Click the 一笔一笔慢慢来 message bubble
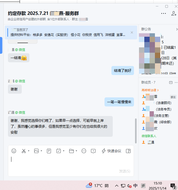Image resolution: width=178 pixels, height=190 pixels. pos(119,102)
